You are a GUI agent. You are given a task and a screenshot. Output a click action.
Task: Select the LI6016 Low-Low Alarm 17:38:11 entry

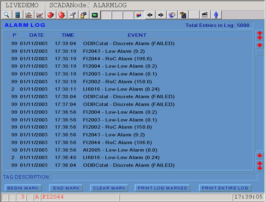(x=128, y=89)
